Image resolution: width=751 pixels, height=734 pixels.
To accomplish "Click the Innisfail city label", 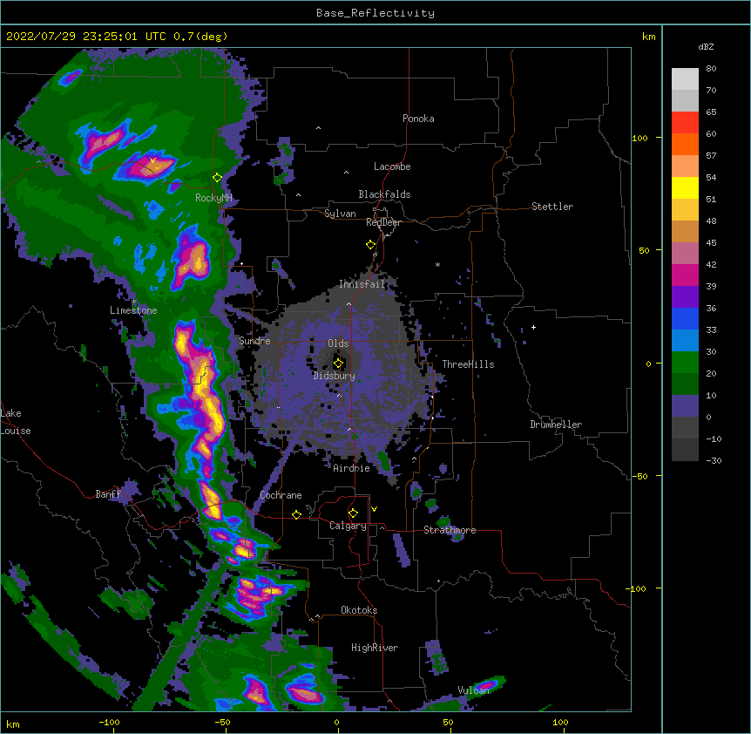I will coord(362,284).
